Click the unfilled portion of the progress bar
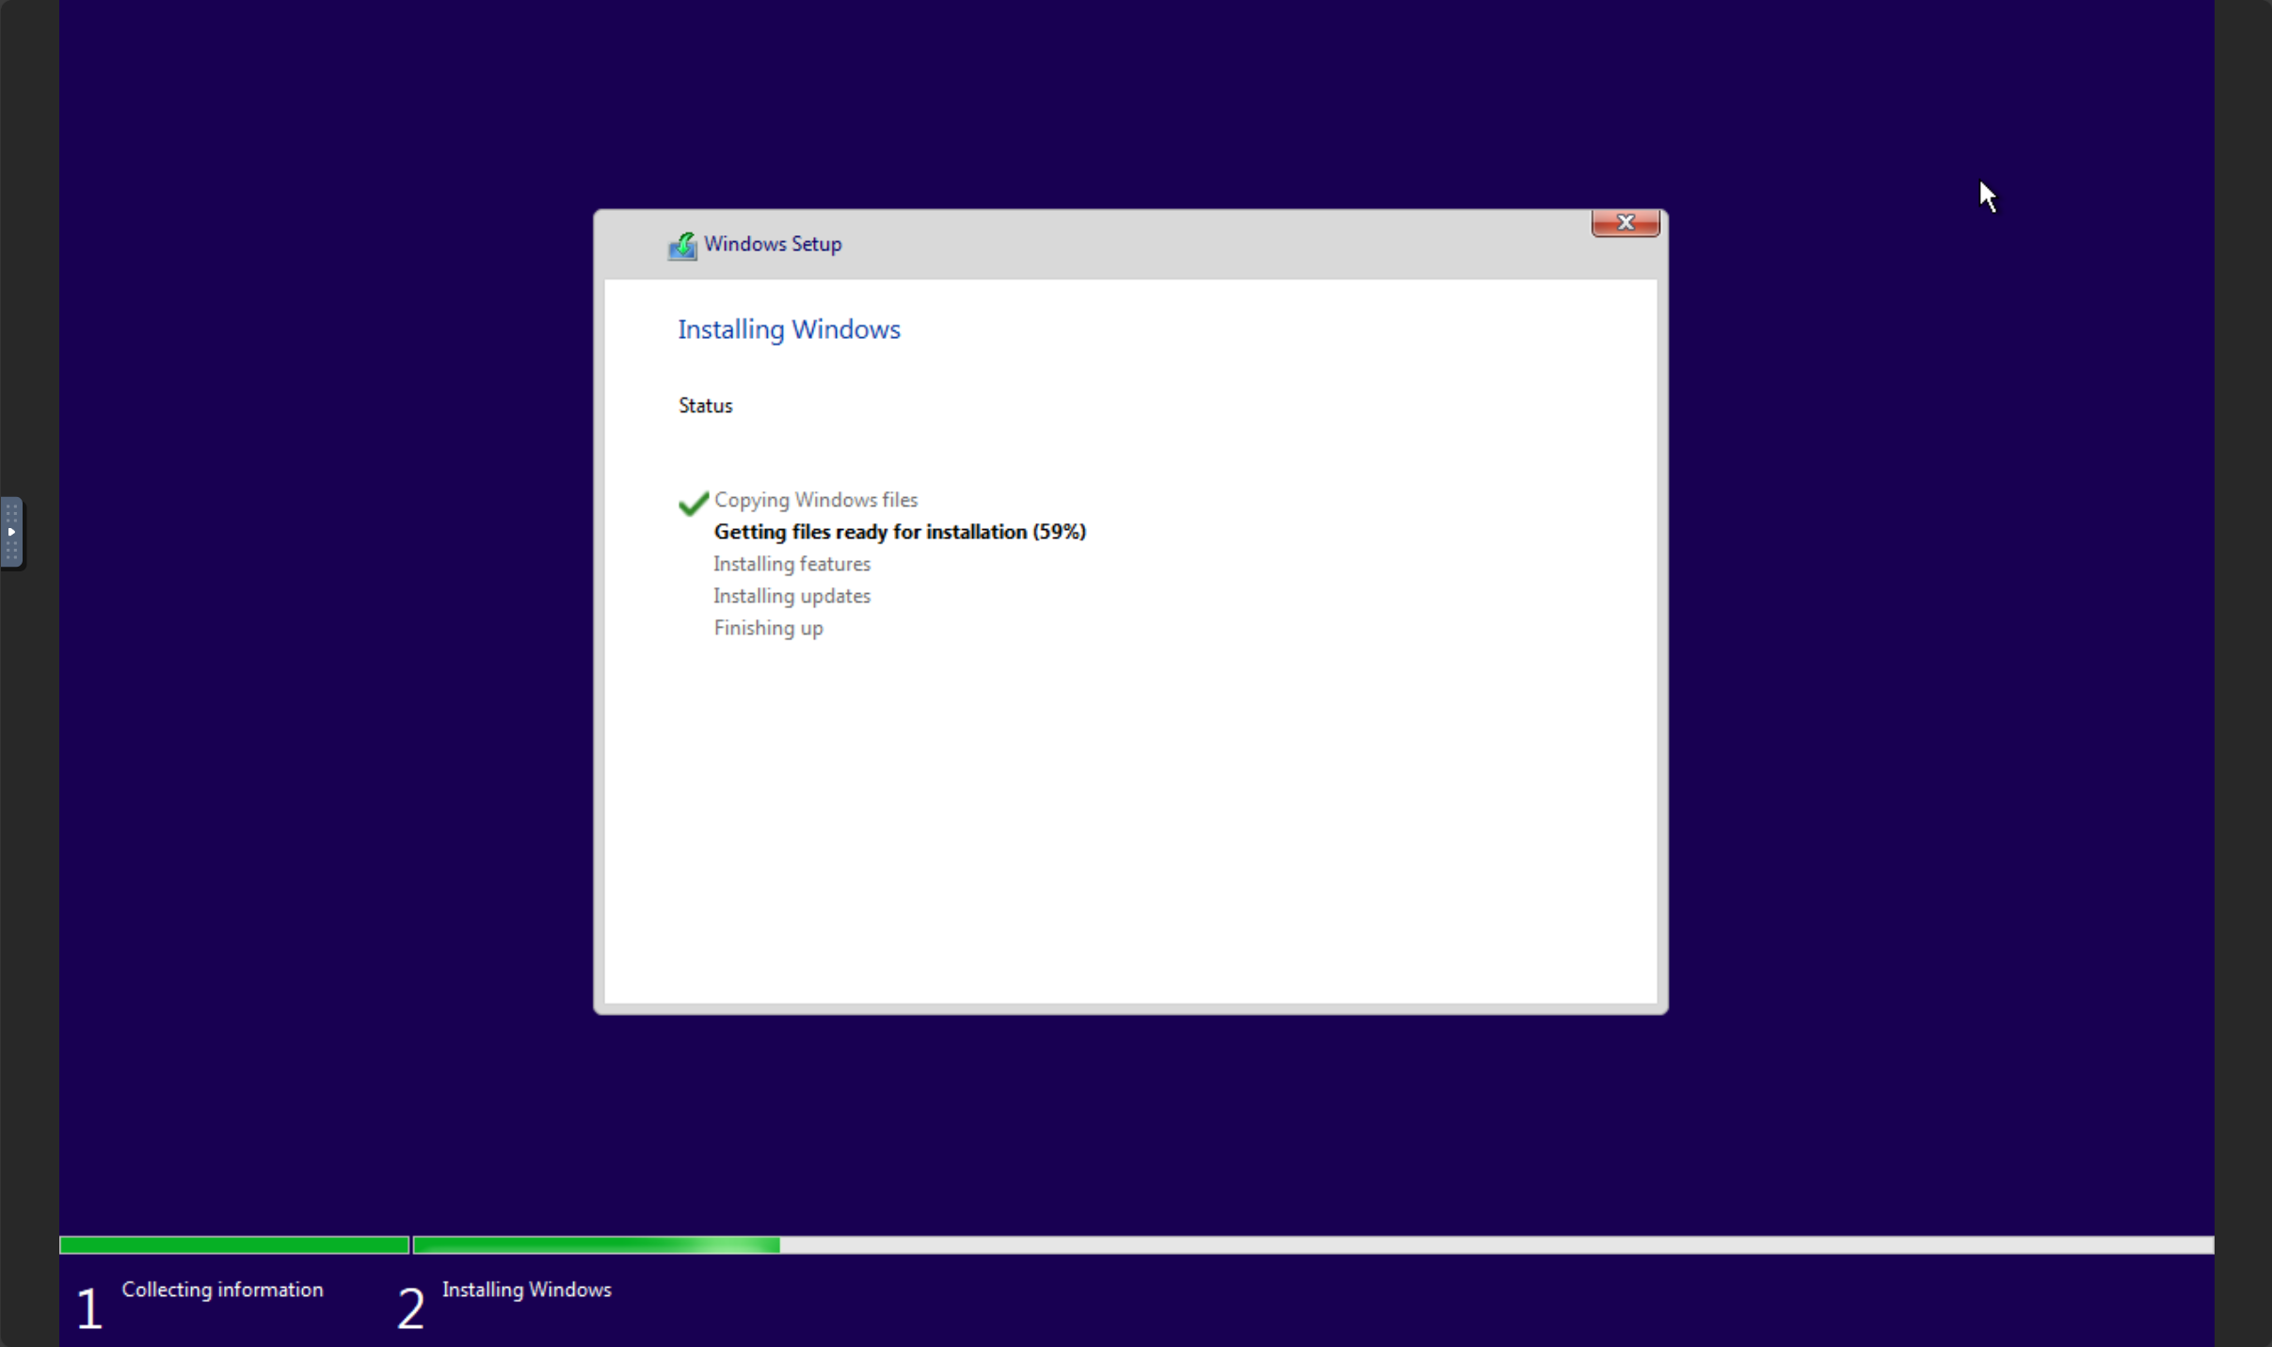Viewport: 2272px width, 1347px height. click(1496, 1244)
